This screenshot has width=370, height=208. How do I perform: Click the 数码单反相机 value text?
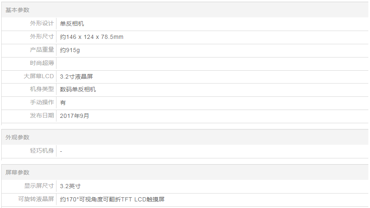78,89
